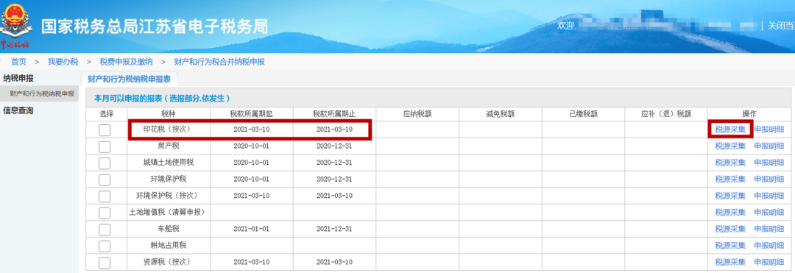Image resolution: width=795 pixels, height=273 pixels.
Task: Open 申报明细 for 印花税（按次）
Action: click(x=768, y=130)
